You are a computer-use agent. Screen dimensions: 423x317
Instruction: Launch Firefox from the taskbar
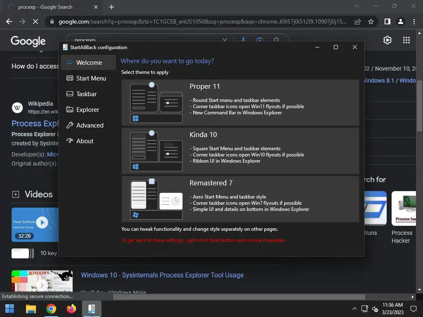(x=71, y=309)
